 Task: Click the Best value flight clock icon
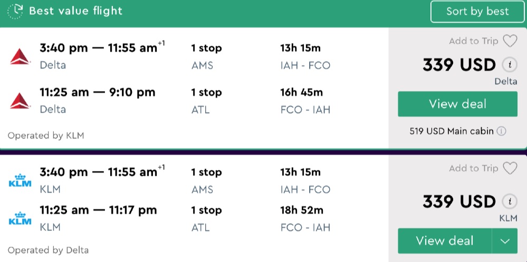(x=15, y=11)
